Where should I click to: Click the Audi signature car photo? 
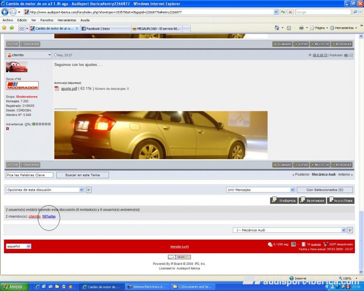tap(161, 135)
